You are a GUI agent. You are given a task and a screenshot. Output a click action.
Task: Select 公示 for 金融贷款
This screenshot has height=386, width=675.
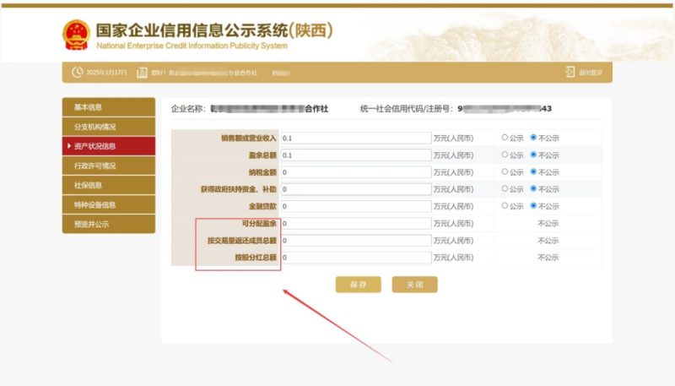click(505, 206)
